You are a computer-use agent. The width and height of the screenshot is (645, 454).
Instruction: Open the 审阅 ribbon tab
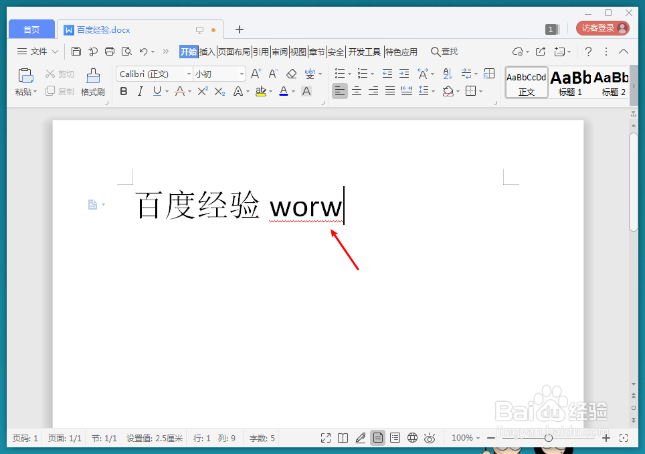click(280, 52)
